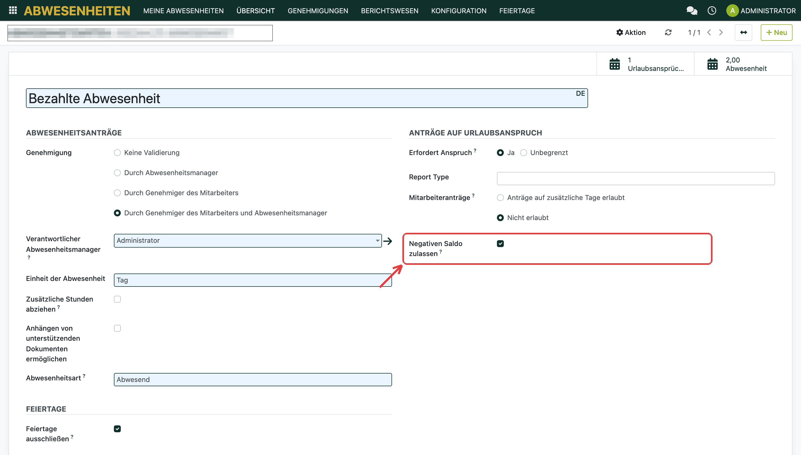Open Abwesenheitsart Abwesend selector
The image size is (801, 455).
tap(253, 380)
